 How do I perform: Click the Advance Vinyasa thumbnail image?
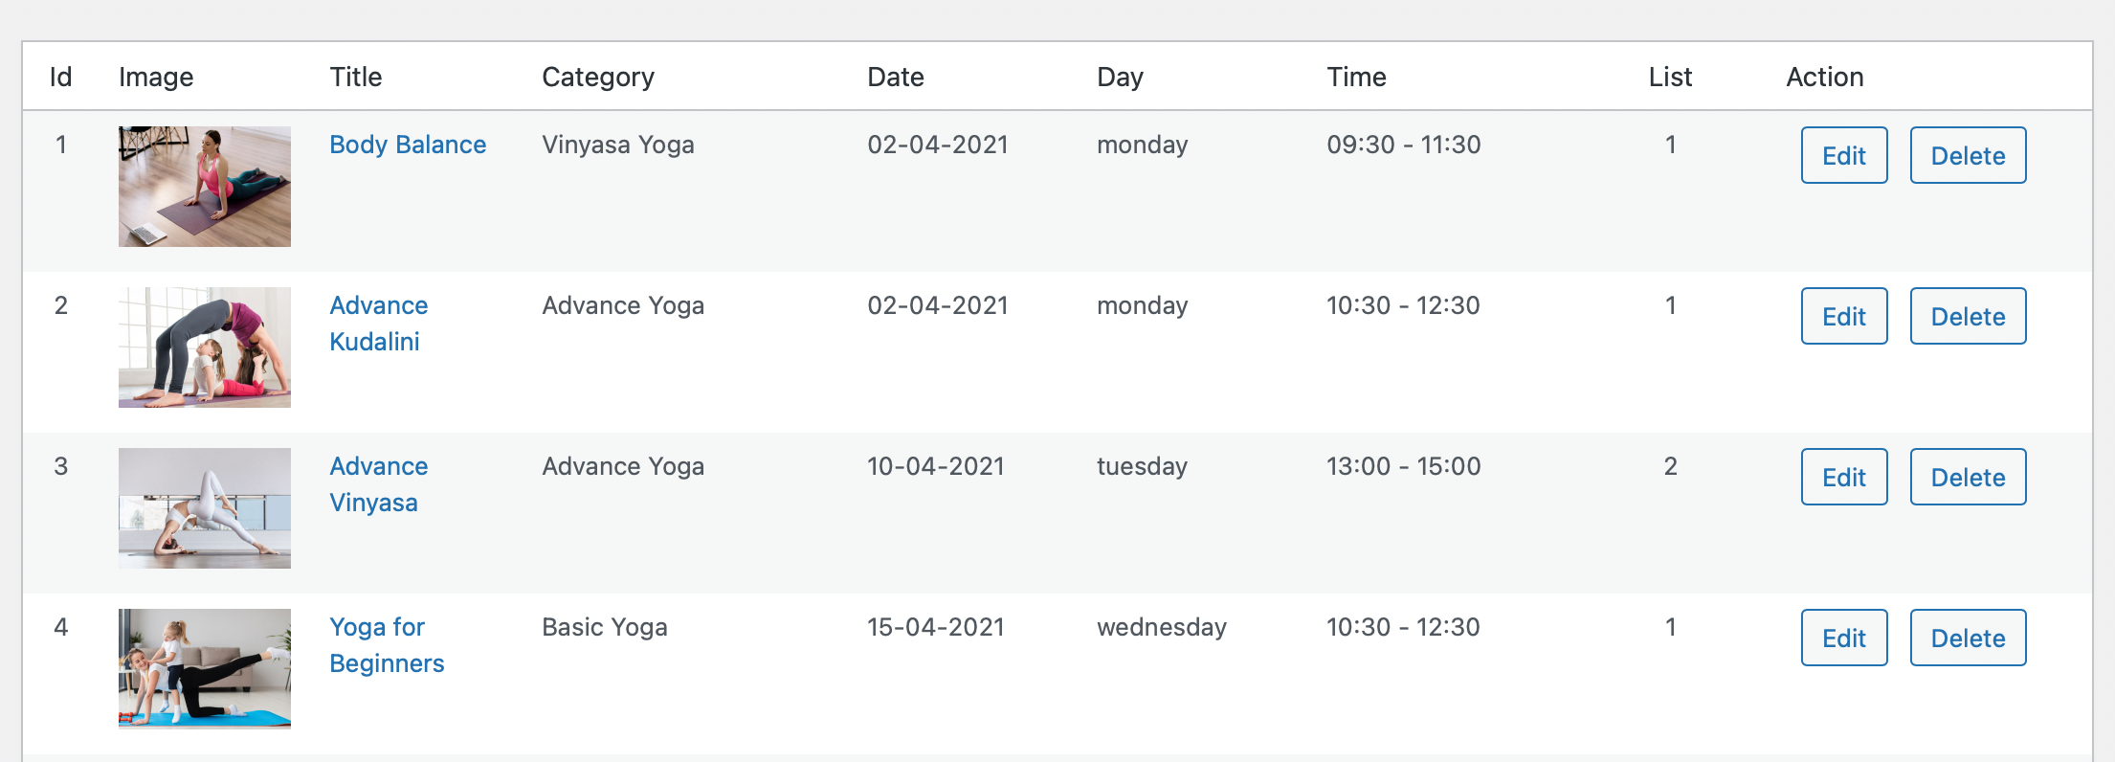pyautogui.click(x=205, y=508)
